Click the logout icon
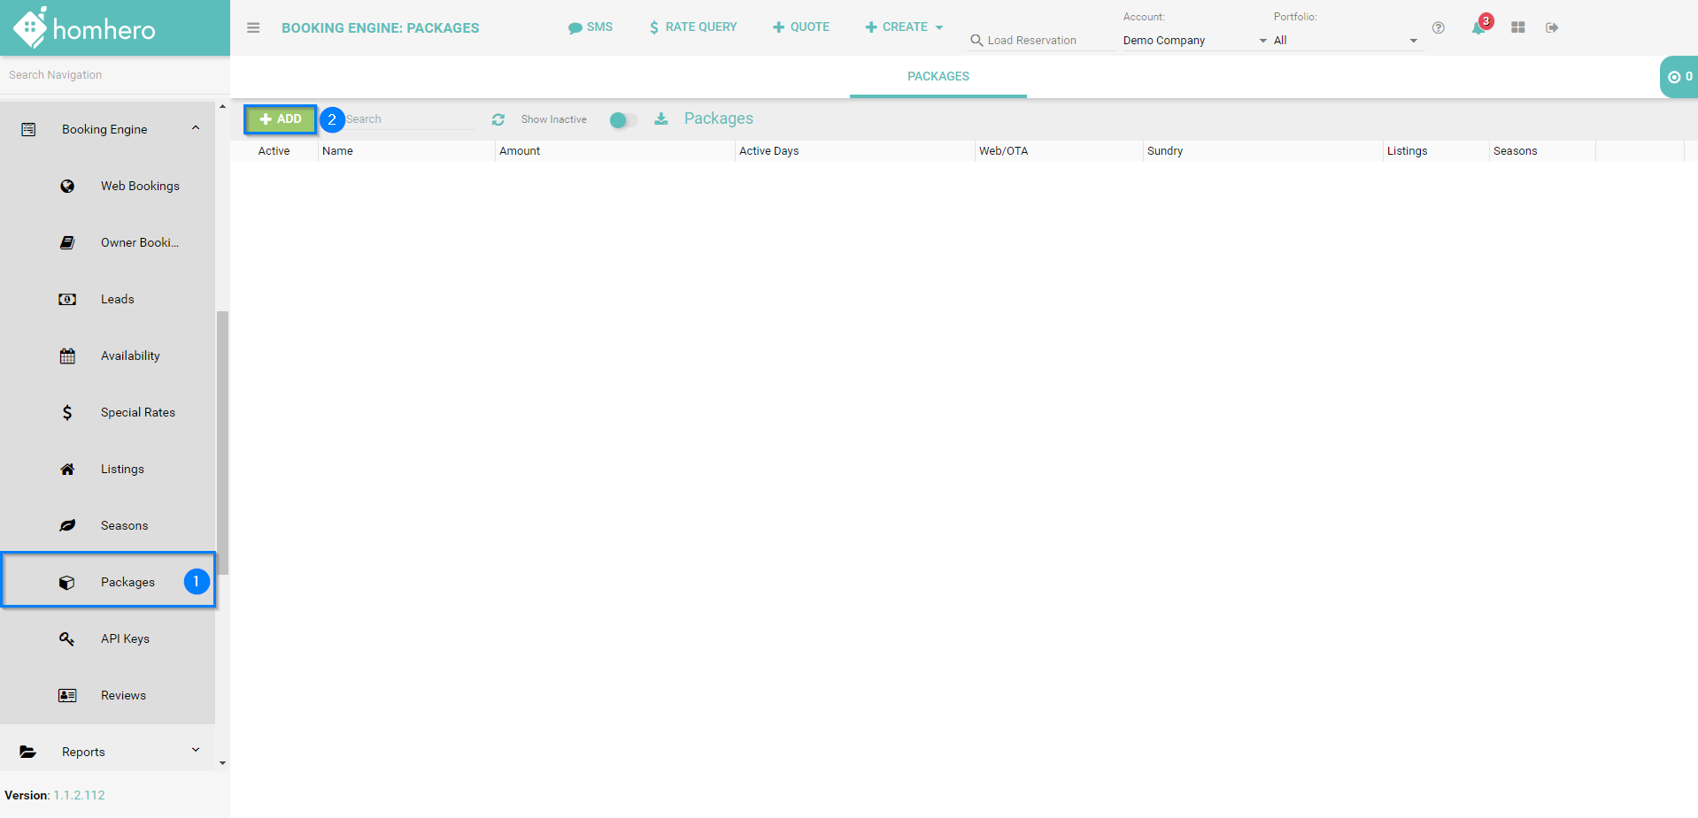1698x818 pixels. point(1552,28)
